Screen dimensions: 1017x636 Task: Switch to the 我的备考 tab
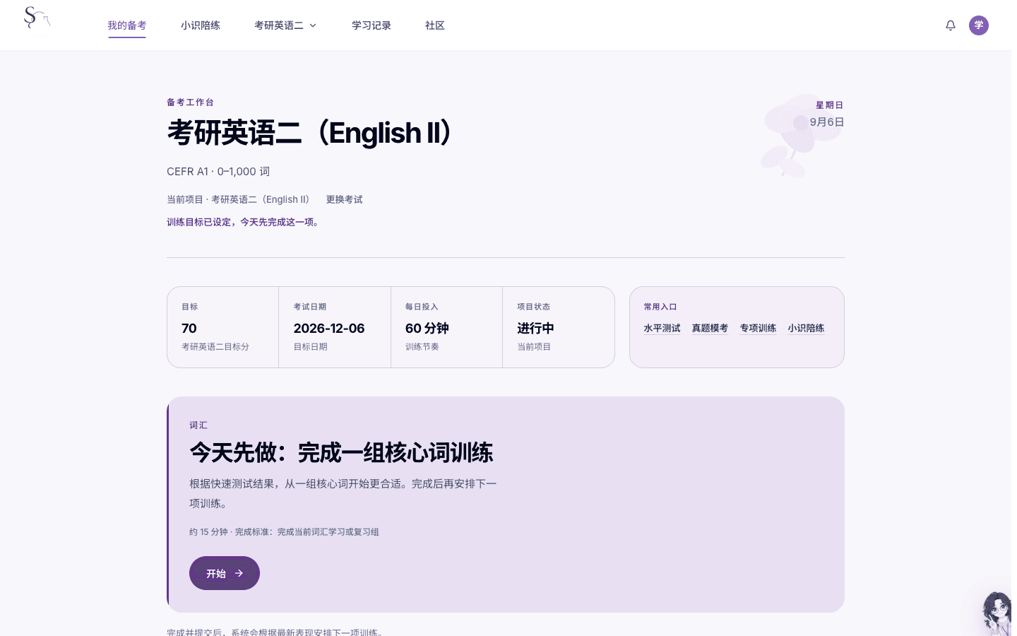[x=127, y=25]
